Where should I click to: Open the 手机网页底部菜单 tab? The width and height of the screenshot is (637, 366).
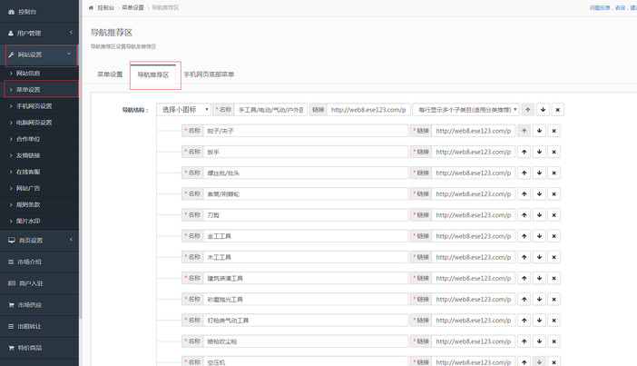click(x=209, y=74)
